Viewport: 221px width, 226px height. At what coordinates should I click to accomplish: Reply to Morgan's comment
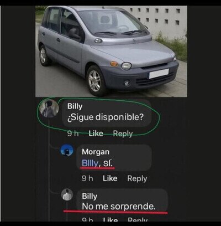[137, 178]
